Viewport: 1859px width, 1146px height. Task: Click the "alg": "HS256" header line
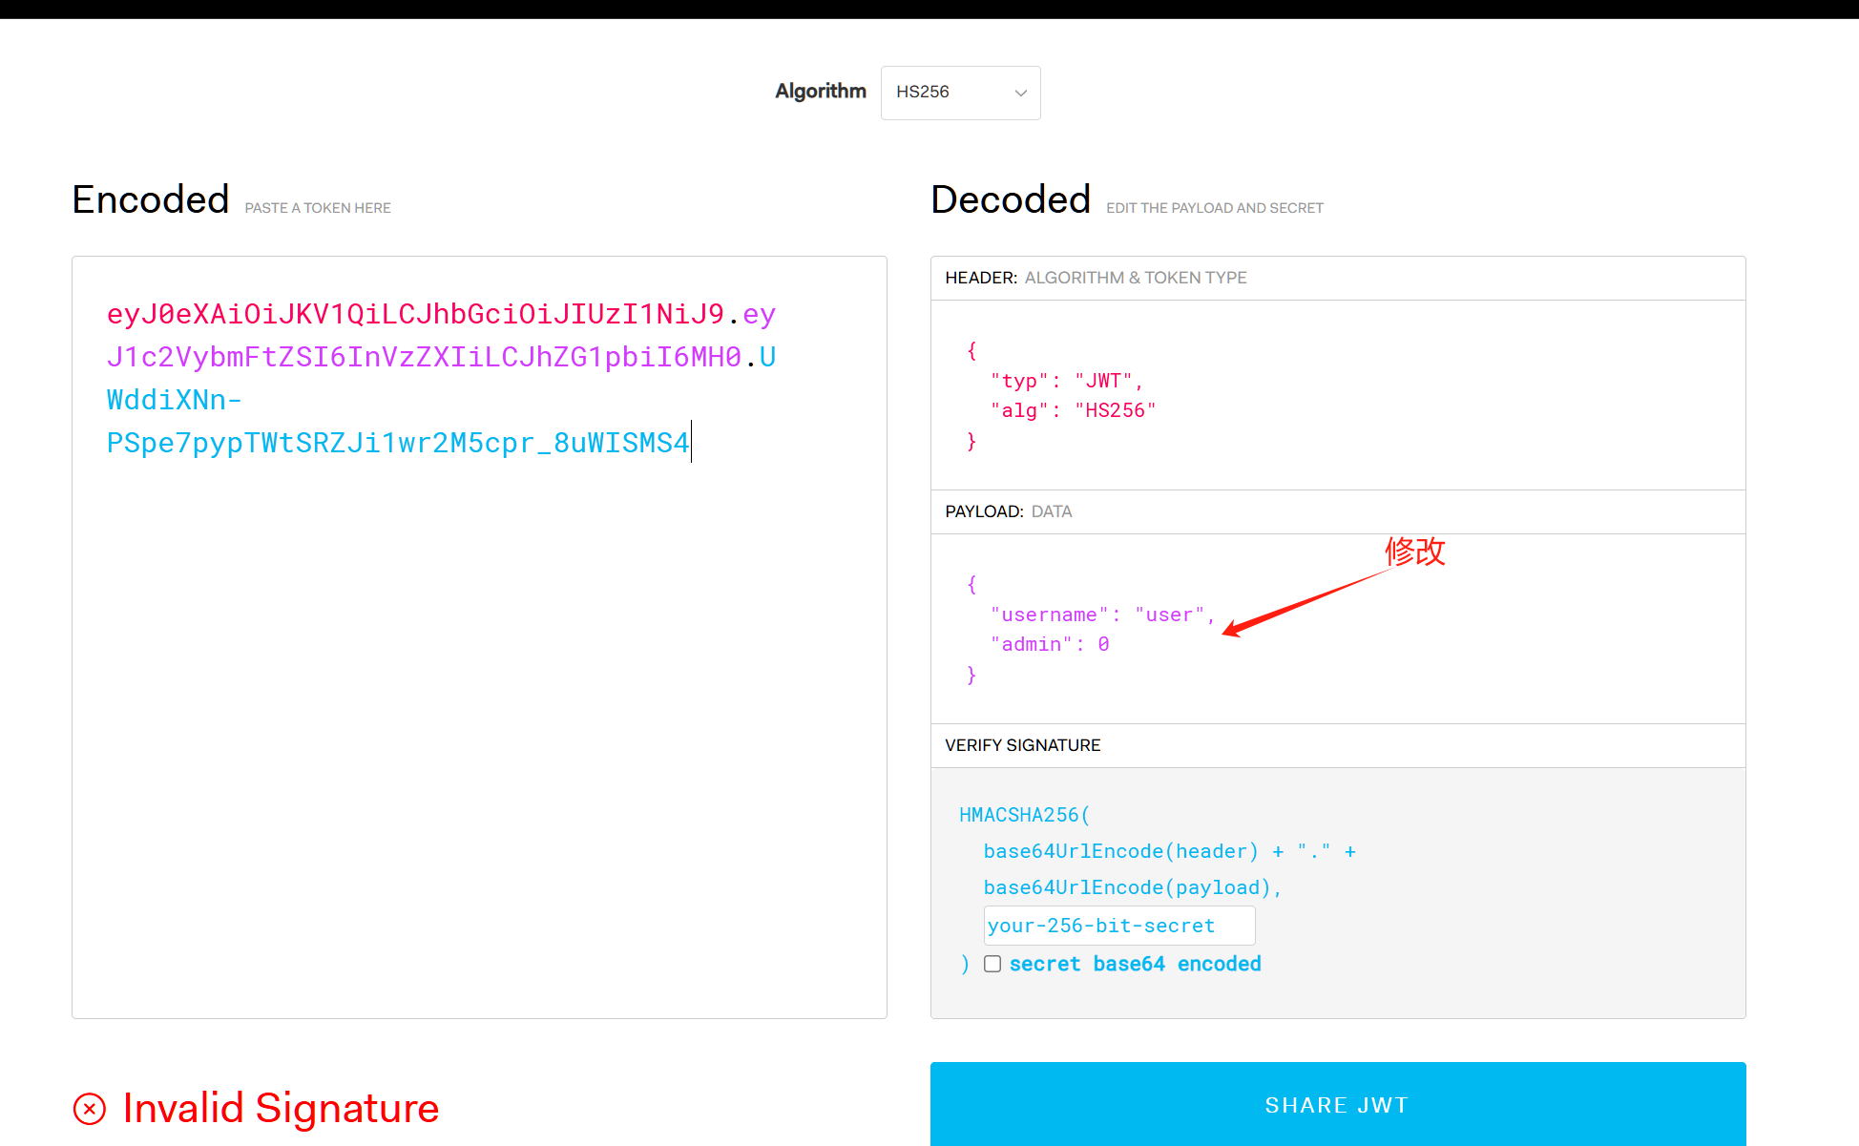(x=1073, y=410)
